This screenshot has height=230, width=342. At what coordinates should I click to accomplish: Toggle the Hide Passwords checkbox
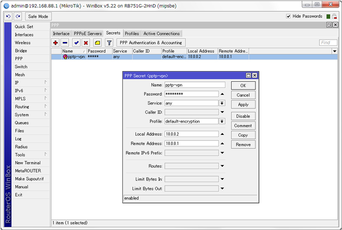(289, 16)
